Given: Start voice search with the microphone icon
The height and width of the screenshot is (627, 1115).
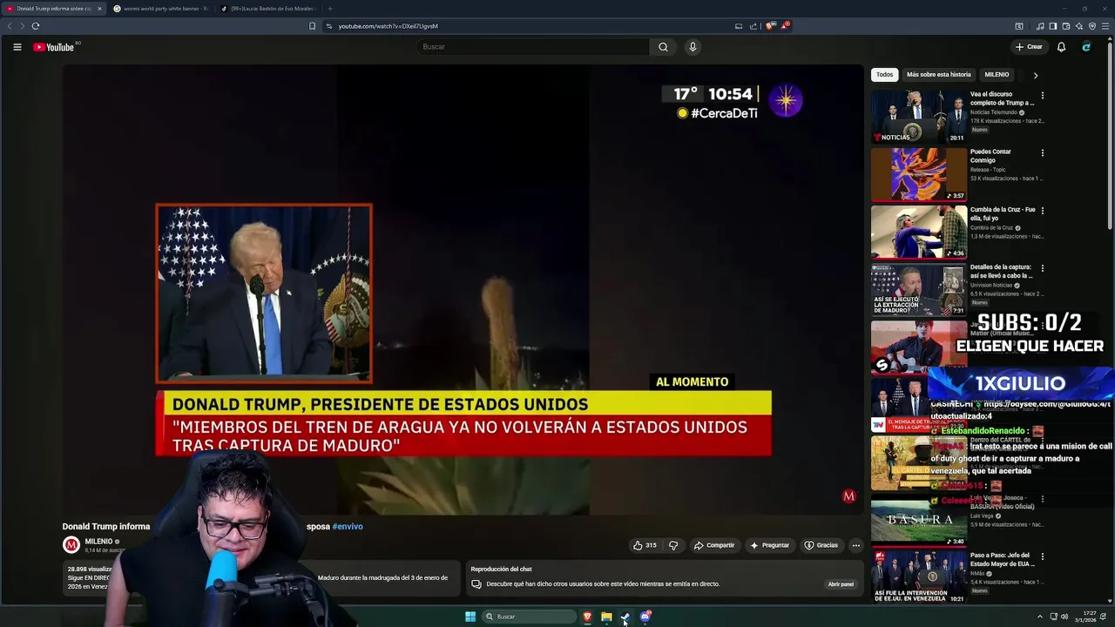Looking at the screenshot, I should (693, 47).
